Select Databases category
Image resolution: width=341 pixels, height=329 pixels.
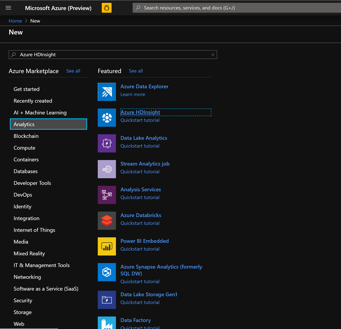(x=26, y=171)
